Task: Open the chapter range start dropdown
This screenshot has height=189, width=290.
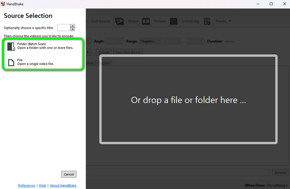Action: pyautogui.click(x=173, y=41)
